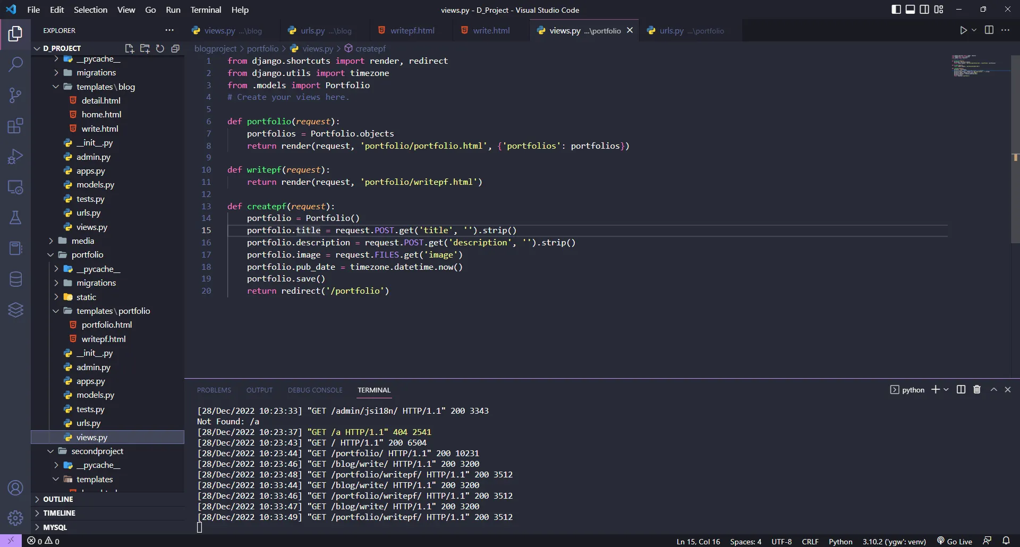Open Run and Debug view
1020x547 pixels.
(x=15, y=157)
